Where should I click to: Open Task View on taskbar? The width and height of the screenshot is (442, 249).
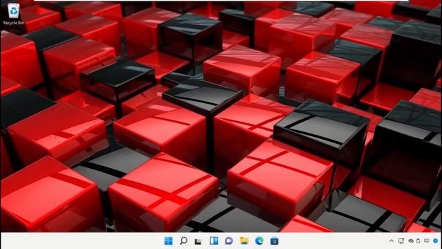[x=198, y=241]
